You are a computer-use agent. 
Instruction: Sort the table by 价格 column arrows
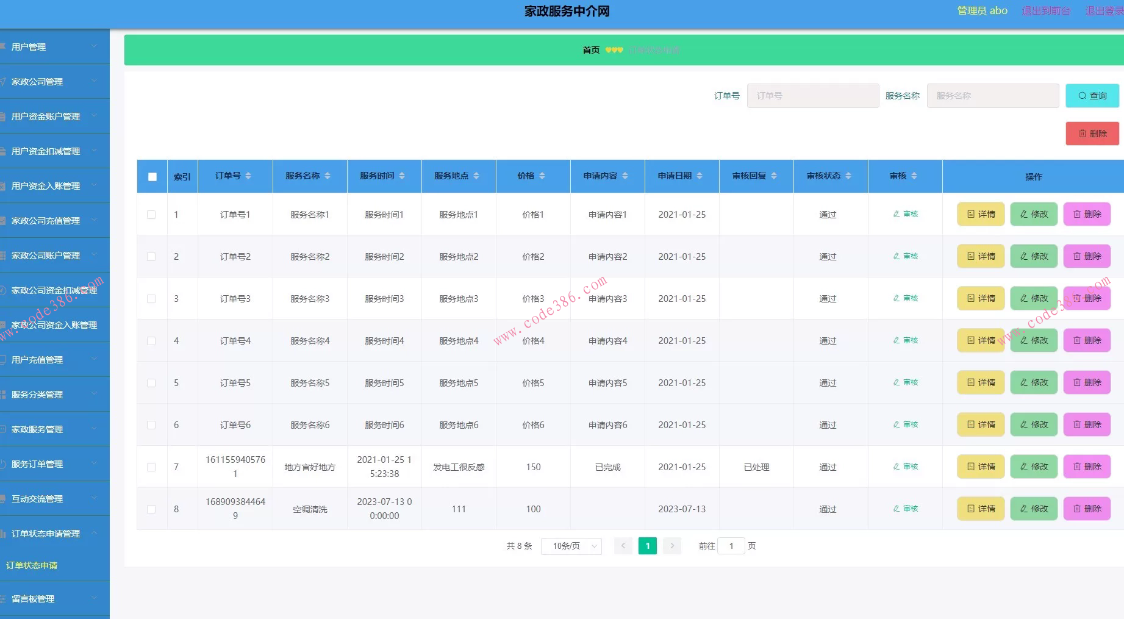coord(542,176)
